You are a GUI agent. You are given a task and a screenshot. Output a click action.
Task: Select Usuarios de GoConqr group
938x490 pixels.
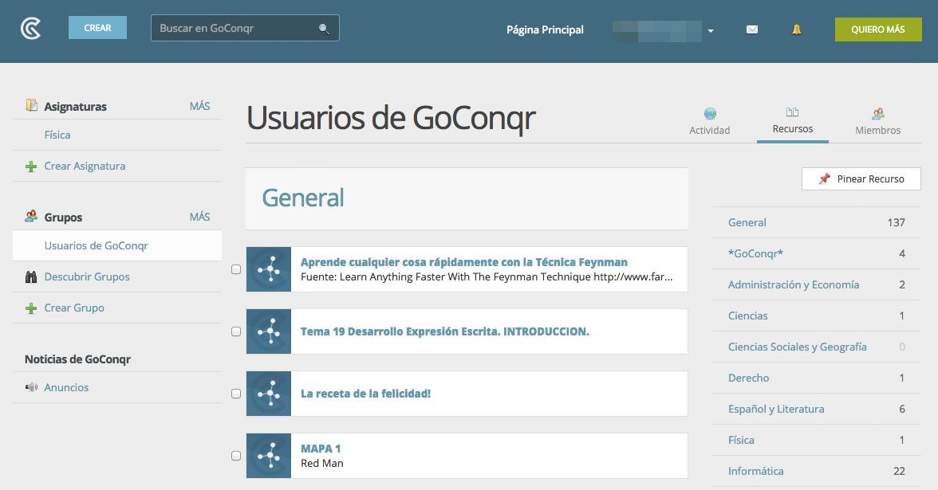(117, 245)
